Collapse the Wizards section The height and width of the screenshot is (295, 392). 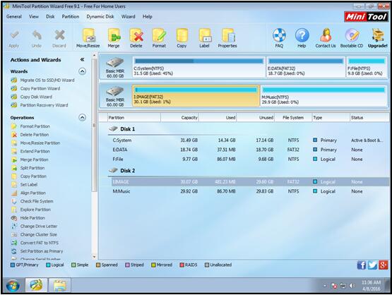point(82,71)
